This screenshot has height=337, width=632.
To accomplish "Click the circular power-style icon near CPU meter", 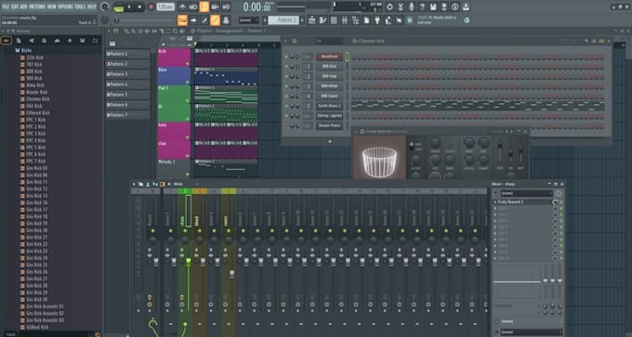I will click(389, 6).
